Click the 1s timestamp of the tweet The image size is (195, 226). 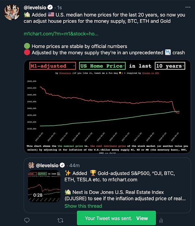(x=60, y=7)
